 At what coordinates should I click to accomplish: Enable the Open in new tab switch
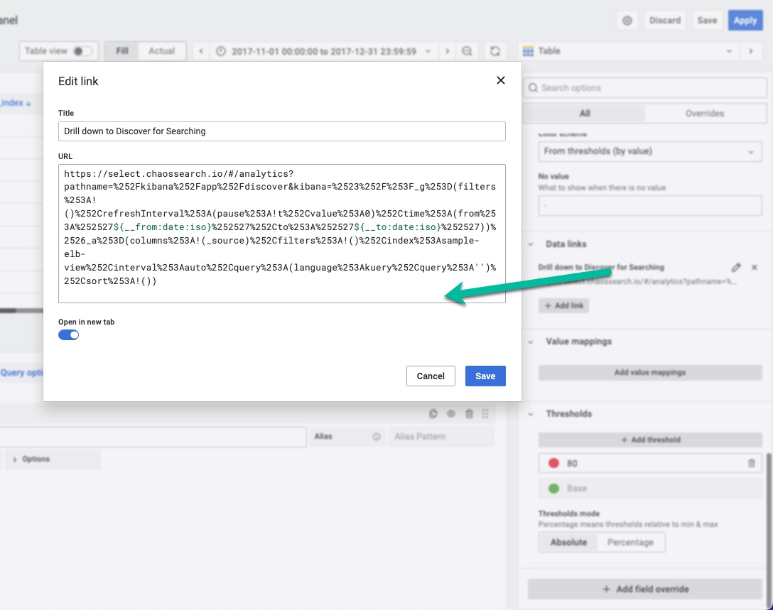(x=68, y=334)
